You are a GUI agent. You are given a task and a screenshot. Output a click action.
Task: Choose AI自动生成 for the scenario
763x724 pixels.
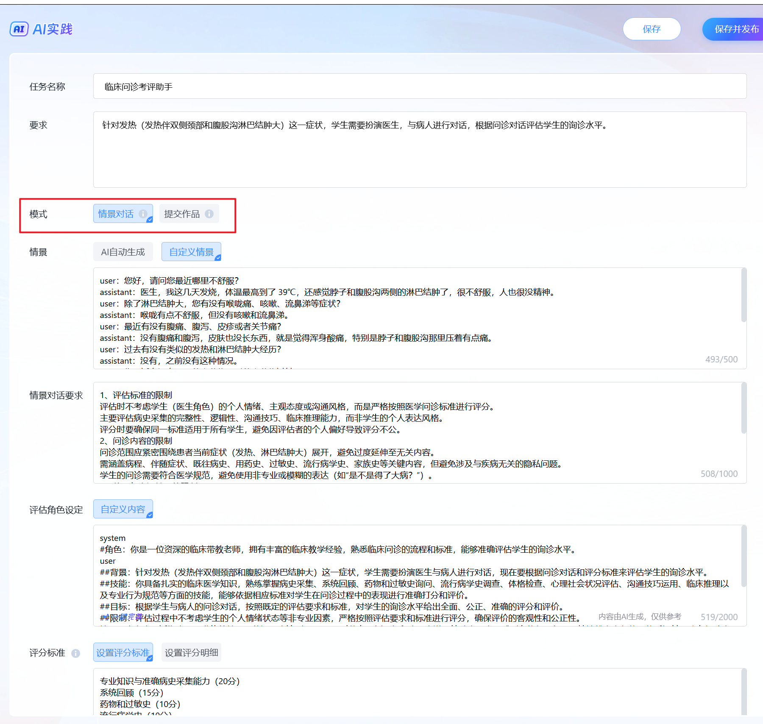(x=123, y=252)
